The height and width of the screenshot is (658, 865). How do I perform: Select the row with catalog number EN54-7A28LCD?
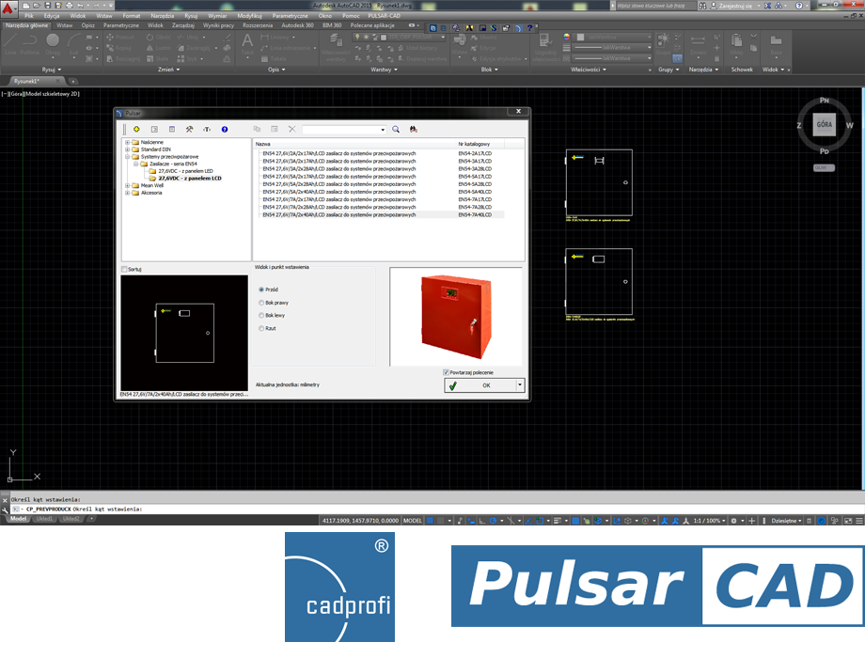coord(381,207)
